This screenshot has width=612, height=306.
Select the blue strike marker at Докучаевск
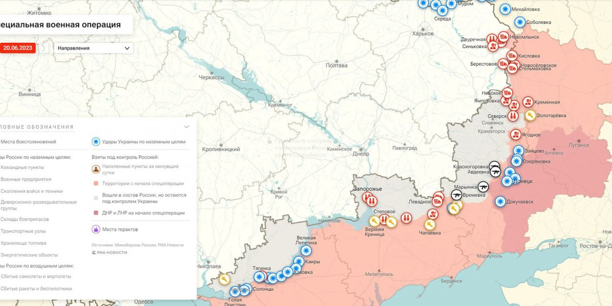click(500, 201)
